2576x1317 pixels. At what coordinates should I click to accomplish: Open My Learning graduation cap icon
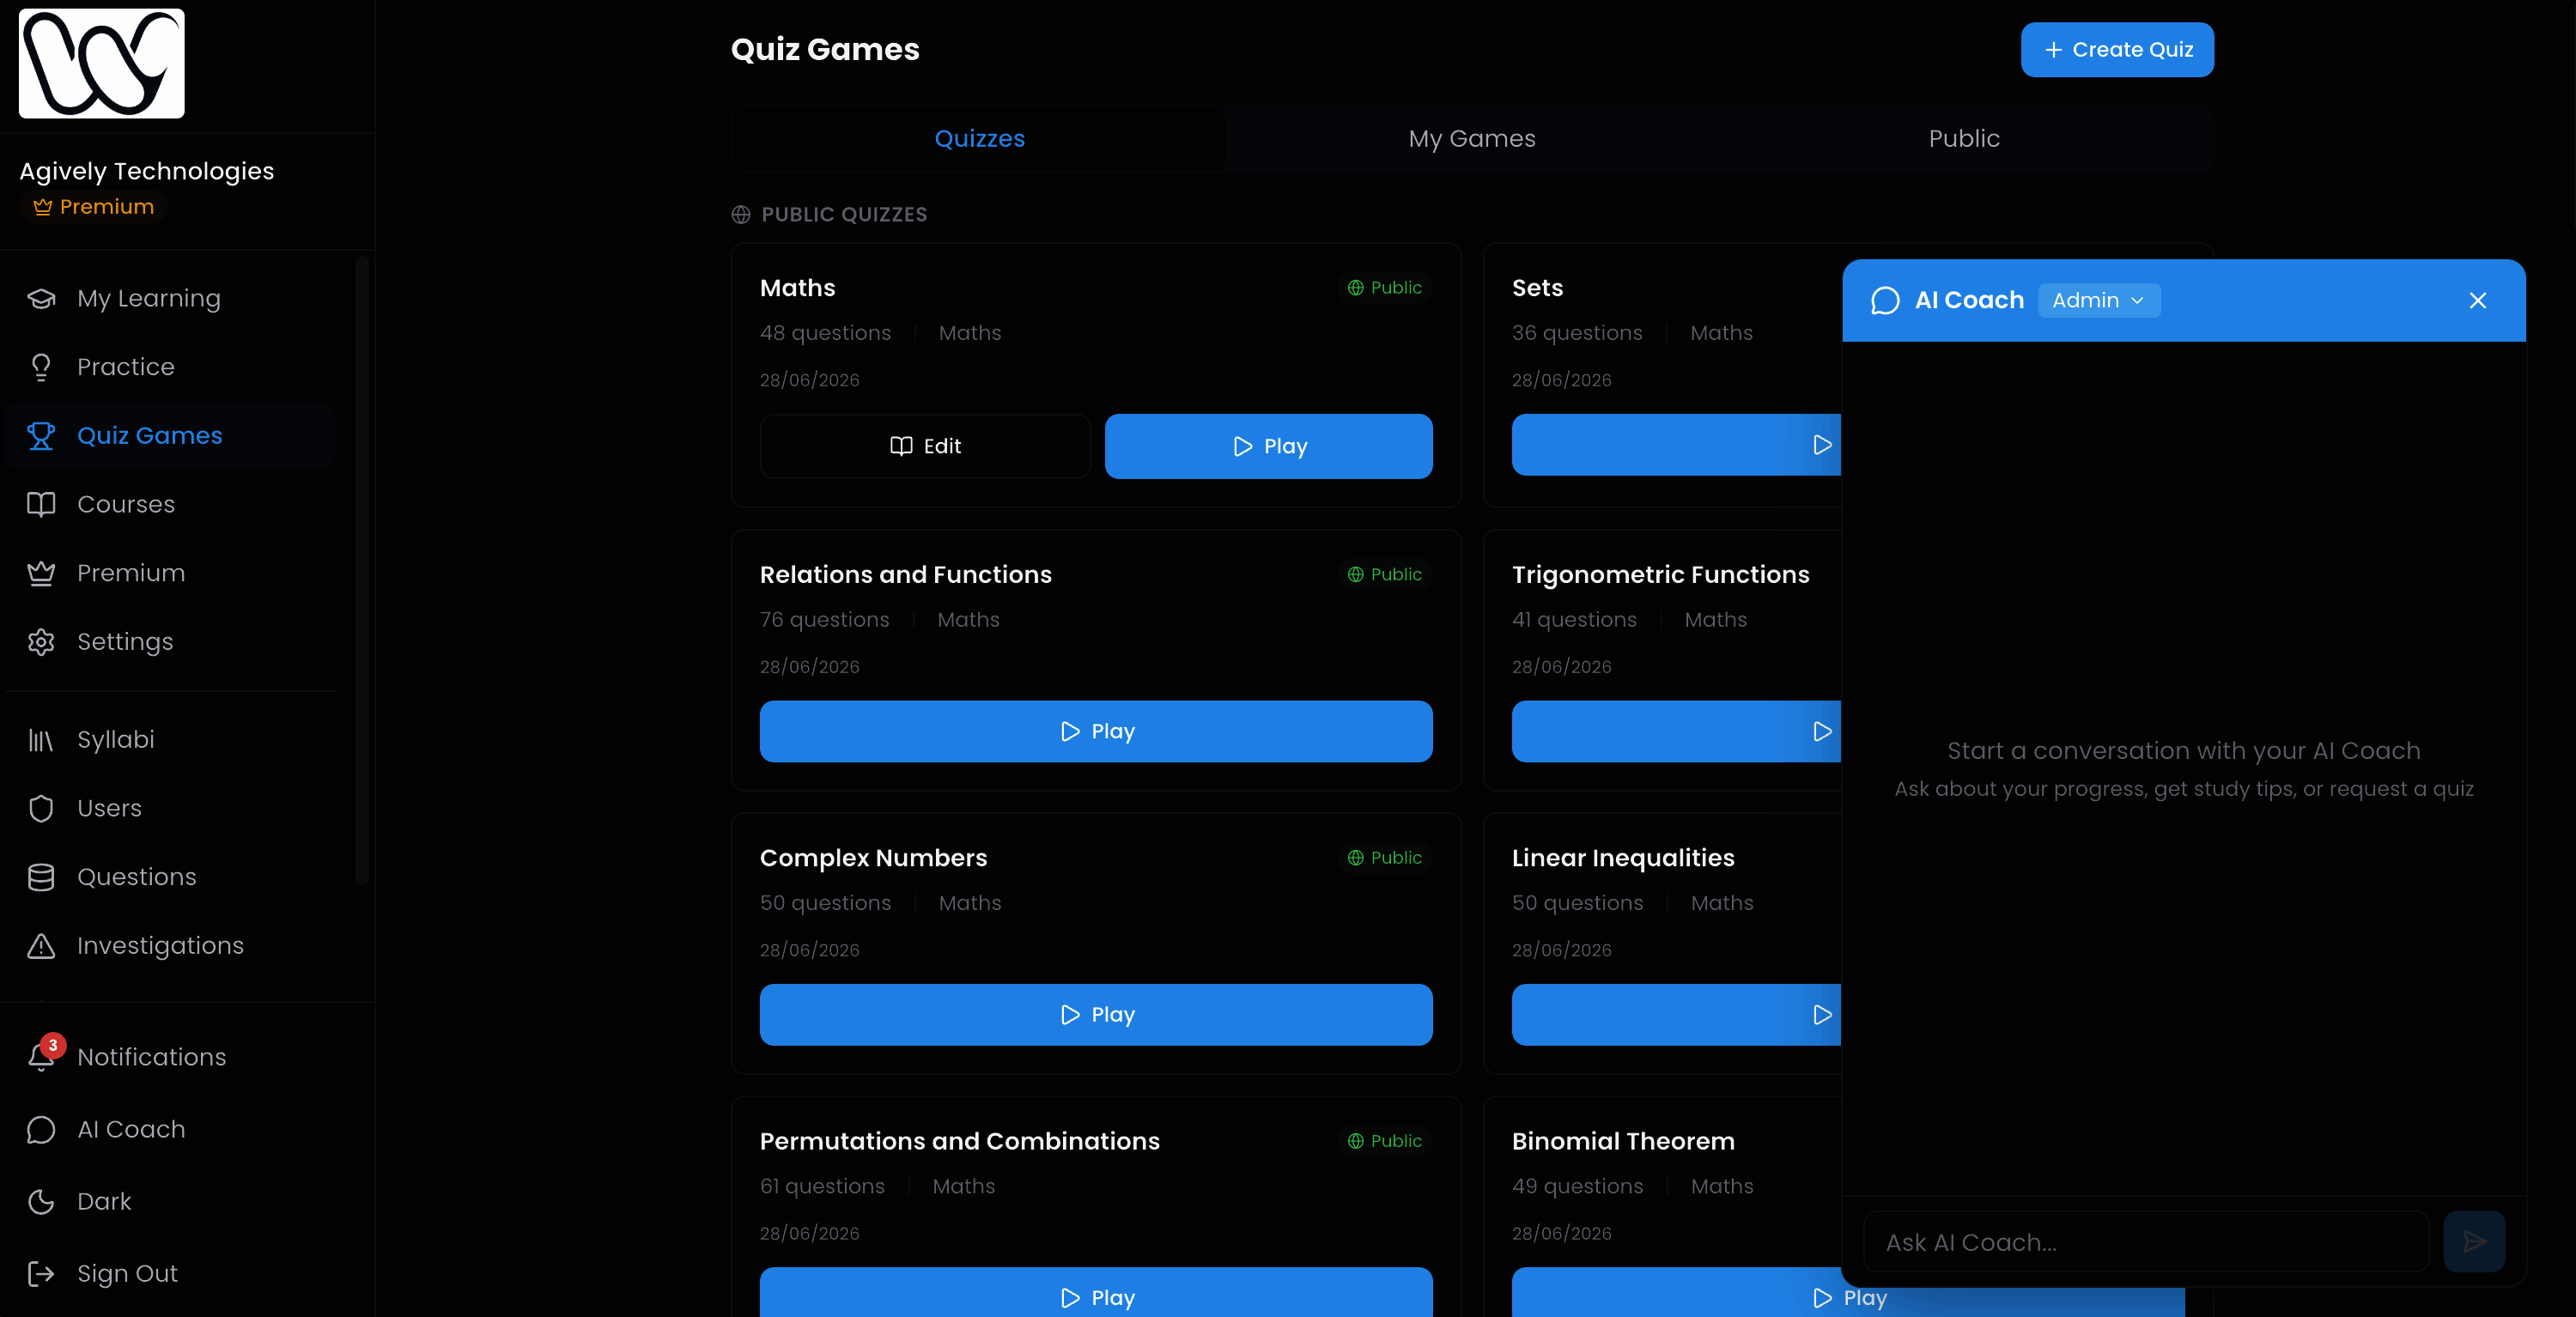[x=41, y=298]
